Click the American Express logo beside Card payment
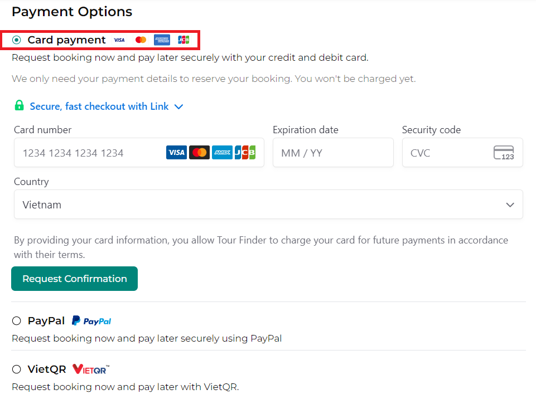 [x=162, y=40]
